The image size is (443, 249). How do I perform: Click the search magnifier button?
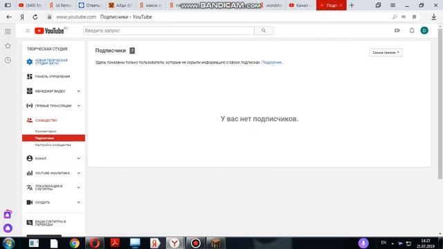264,30
